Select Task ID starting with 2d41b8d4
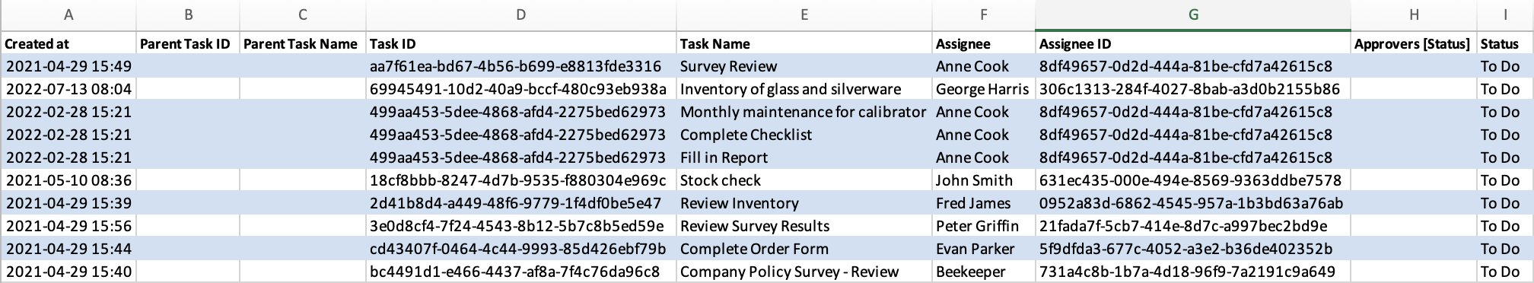The image size is (1534, 283). pyautogui.click(x=521, y=203)
